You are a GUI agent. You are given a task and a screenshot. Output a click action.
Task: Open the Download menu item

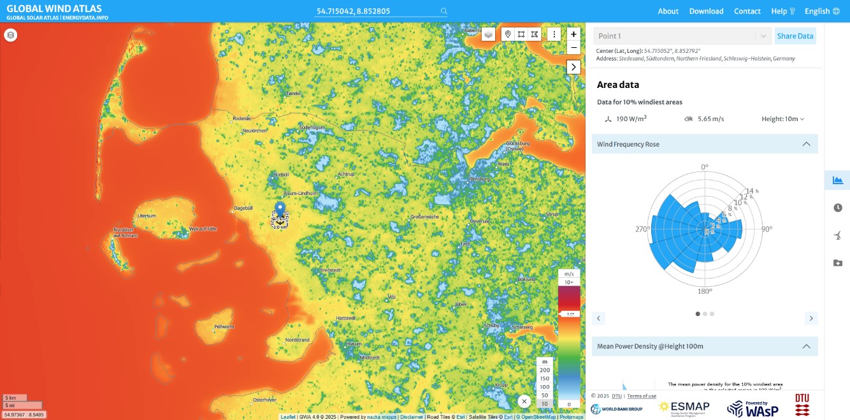706,11
